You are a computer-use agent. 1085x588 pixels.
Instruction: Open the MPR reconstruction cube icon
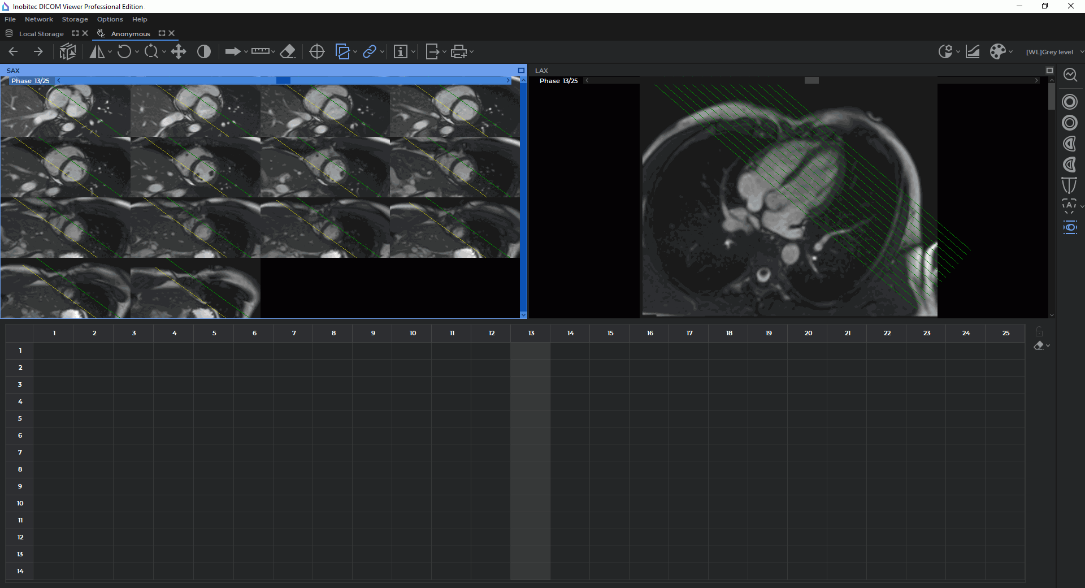click(68, 52)
